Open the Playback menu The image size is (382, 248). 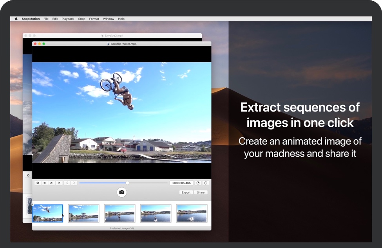tap(68, 19)
